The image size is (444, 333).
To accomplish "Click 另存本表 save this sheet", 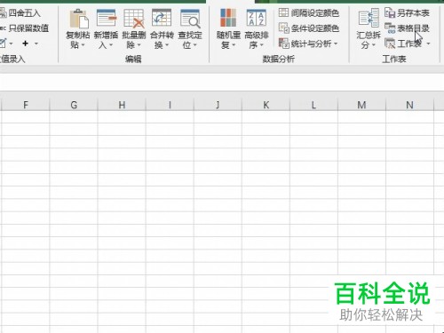I will [x=407, y=13].
